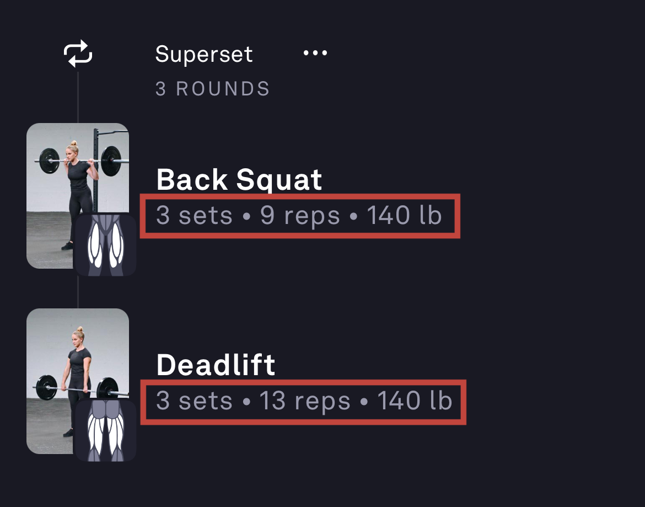This screenshot has height=507, width=645.
Task: Click the superset loop arrows icon
Action: 78,54
